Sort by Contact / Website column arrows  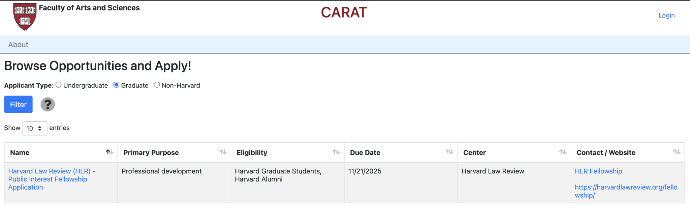(x=677, y=152)
